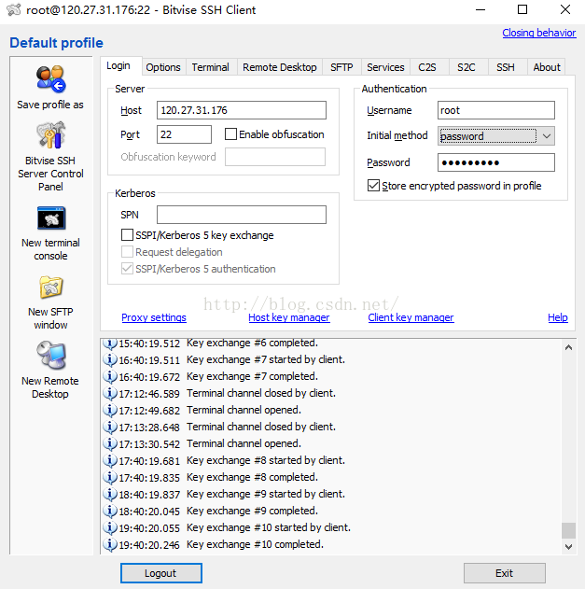Click the Logout button
The width and height of the screenshot is (585, 589).
click(x=161, y=573)
